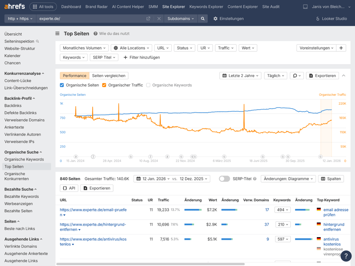Open the chart annotations comment icon

[x=296, y=76]
